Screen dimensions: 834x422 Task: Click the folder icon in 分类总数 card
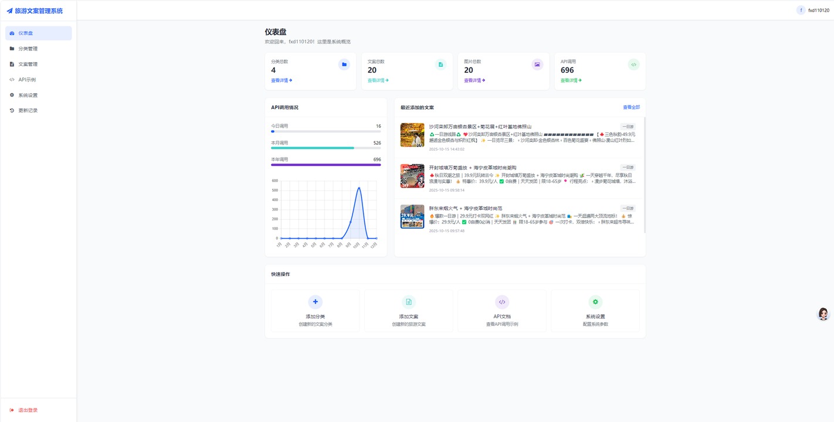tap(344, 64)
